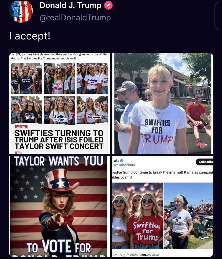This screenshot has height=259, width=222.
Task: Open the flag-painted profile avatar
Action: click(21, 11)
